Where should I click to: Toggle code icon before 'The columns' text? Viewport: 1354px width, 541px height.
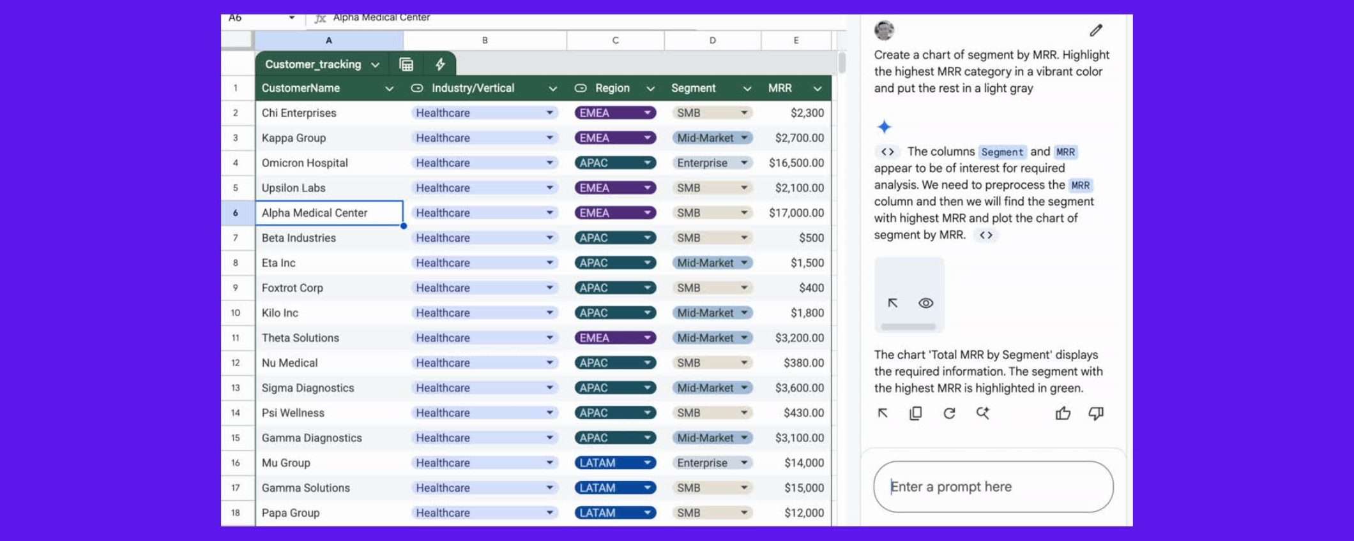tap(887, 152)
